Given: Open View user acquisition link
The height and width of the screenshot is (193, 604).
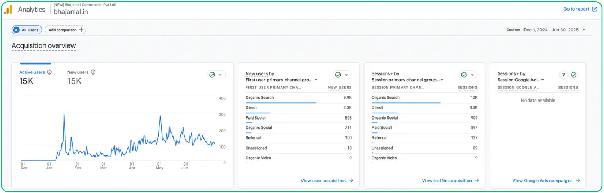Looking at the screenshot, I should pyautogui.click(x=327, y=181).
